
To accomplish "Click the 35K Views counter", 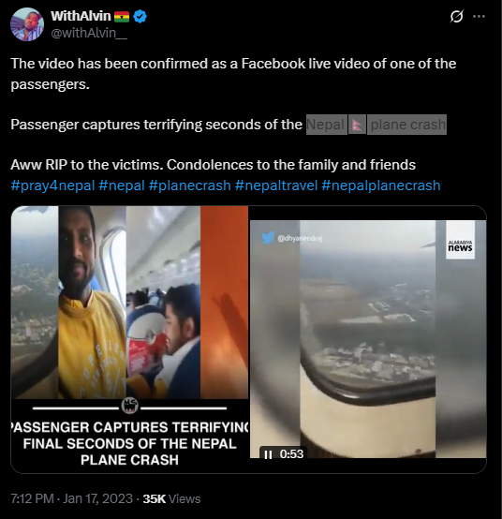I will point(171,498).
